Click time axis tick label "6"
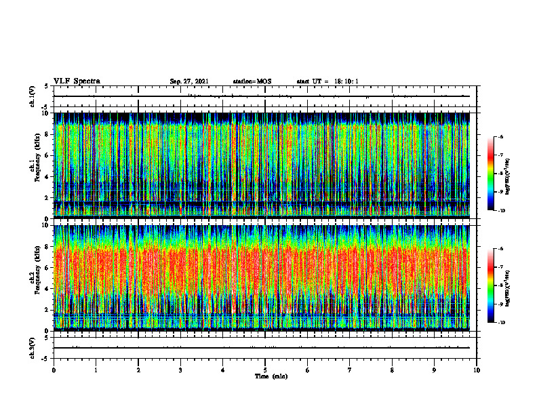 (x=307, y=370)
